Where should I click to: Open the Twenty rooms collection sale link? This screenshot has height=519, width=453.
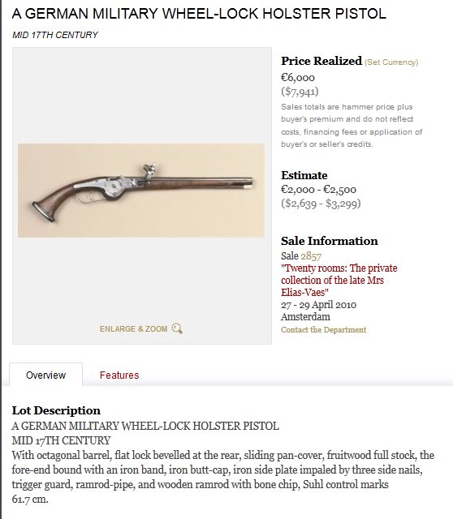[339, 280]
